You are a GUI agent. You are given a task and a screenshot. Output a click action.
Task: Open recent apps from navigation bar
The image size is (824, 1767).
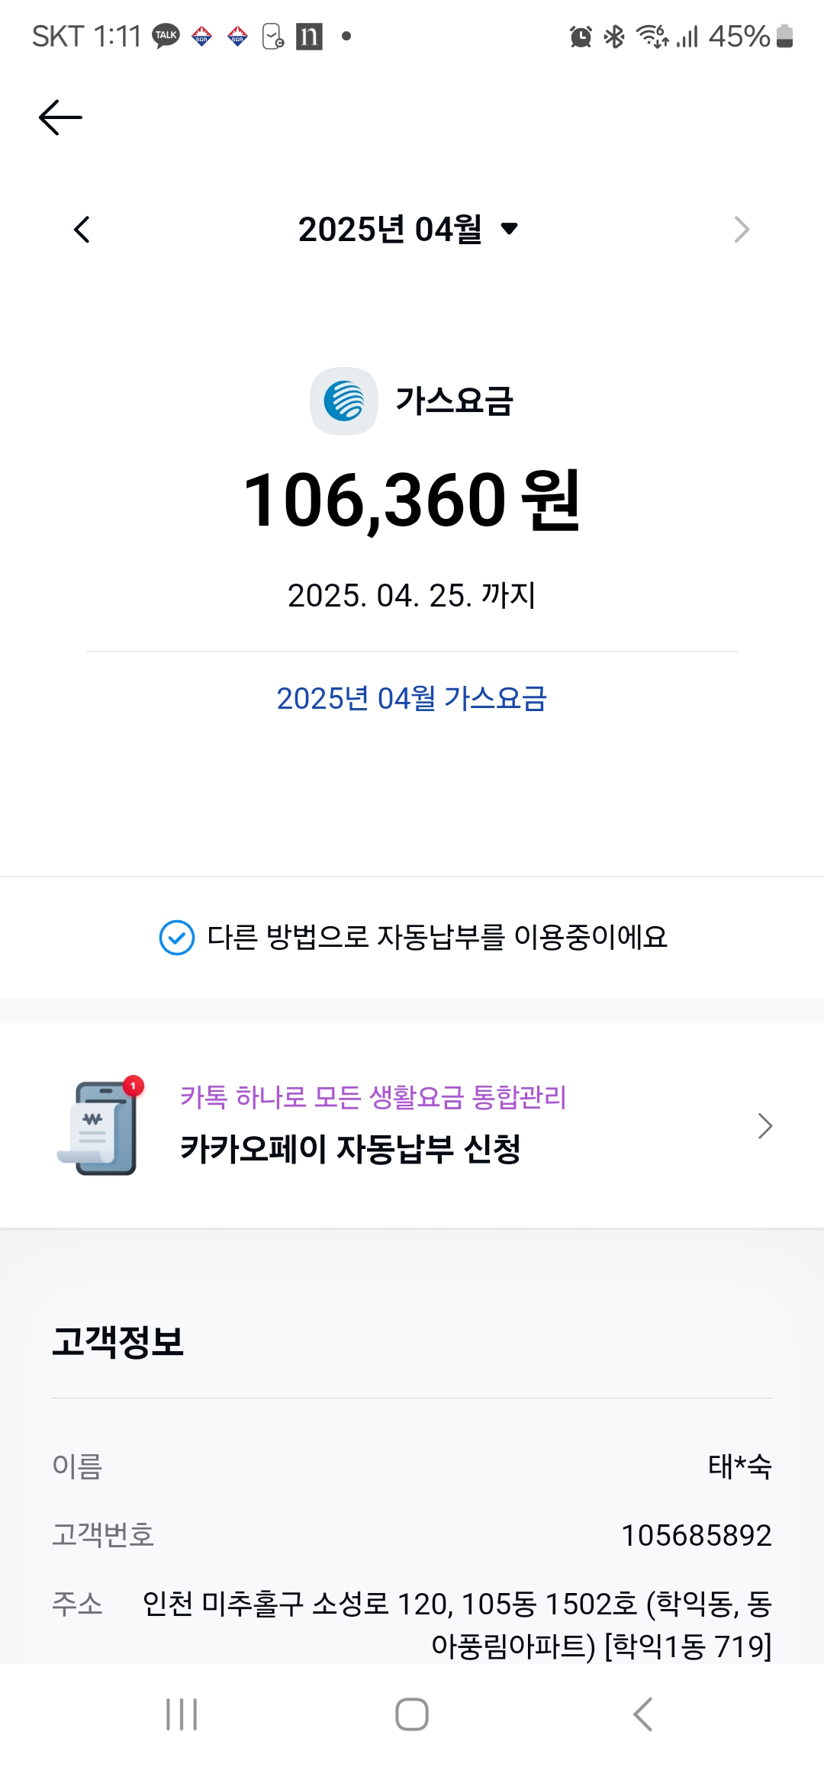click(x=182, y=1714)
